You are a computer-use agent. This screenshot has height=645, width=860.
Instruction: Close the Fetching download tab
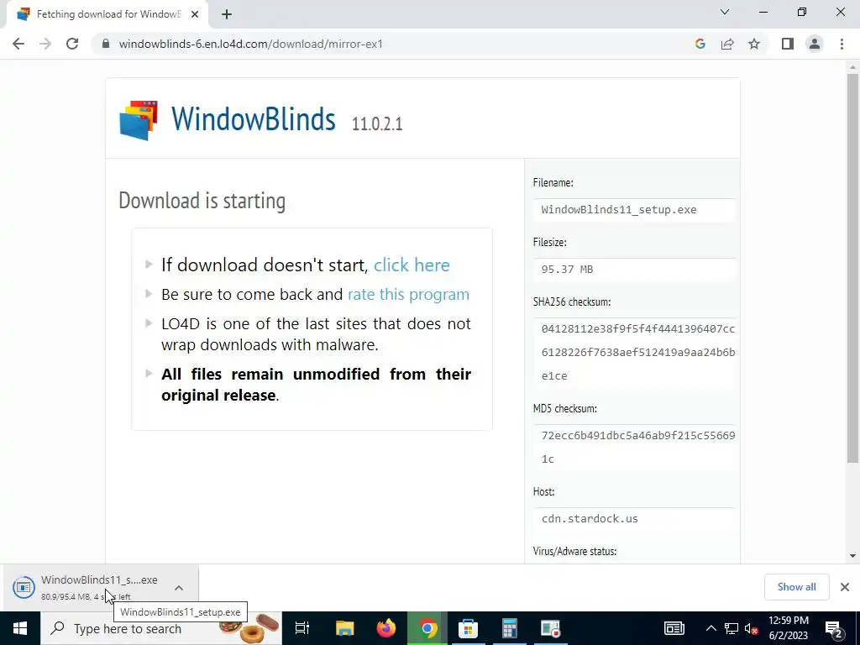pyautogui.click(x=195, y=15)
